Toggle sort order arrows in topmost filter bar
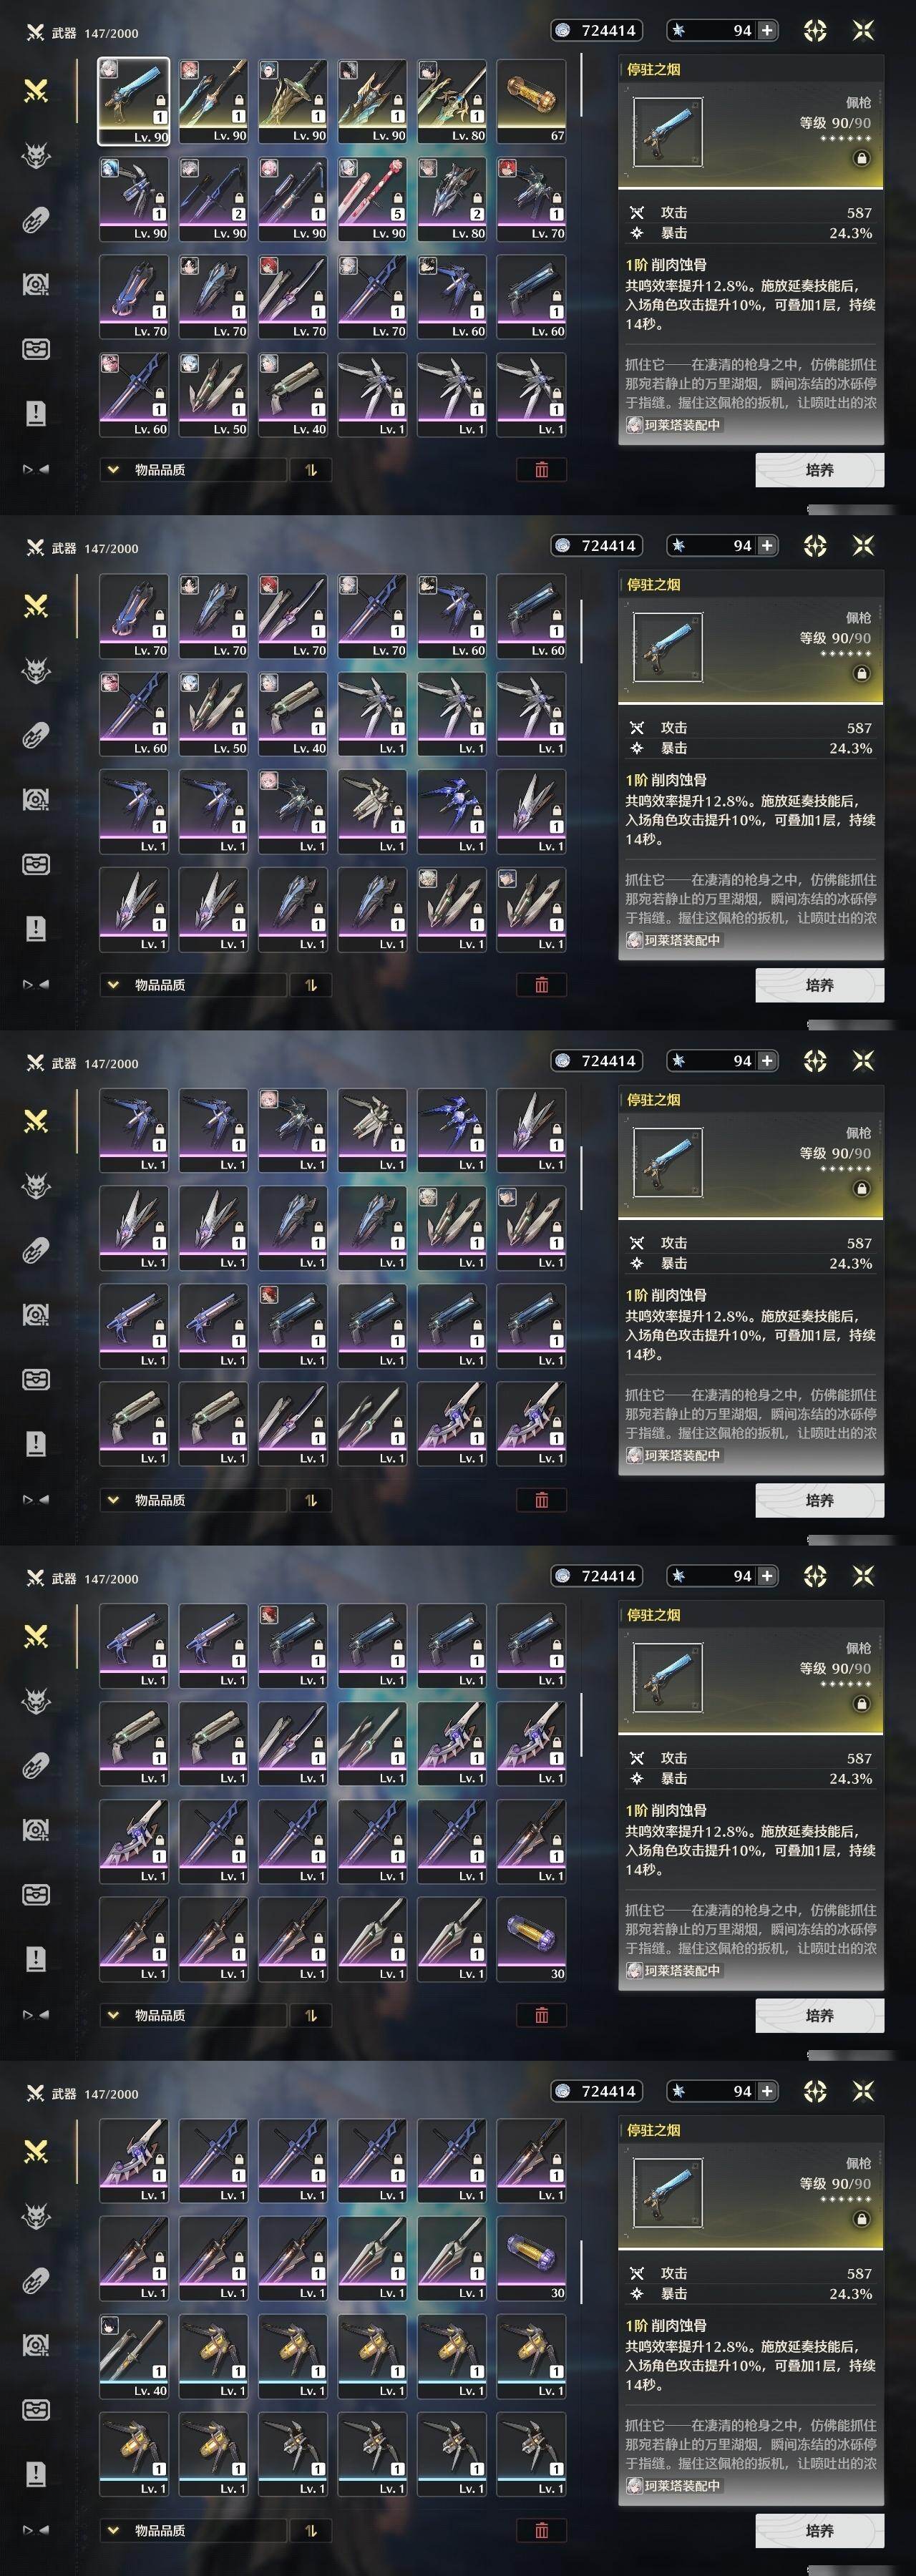This screenshot has height=2576, width=916. (311, 470)
